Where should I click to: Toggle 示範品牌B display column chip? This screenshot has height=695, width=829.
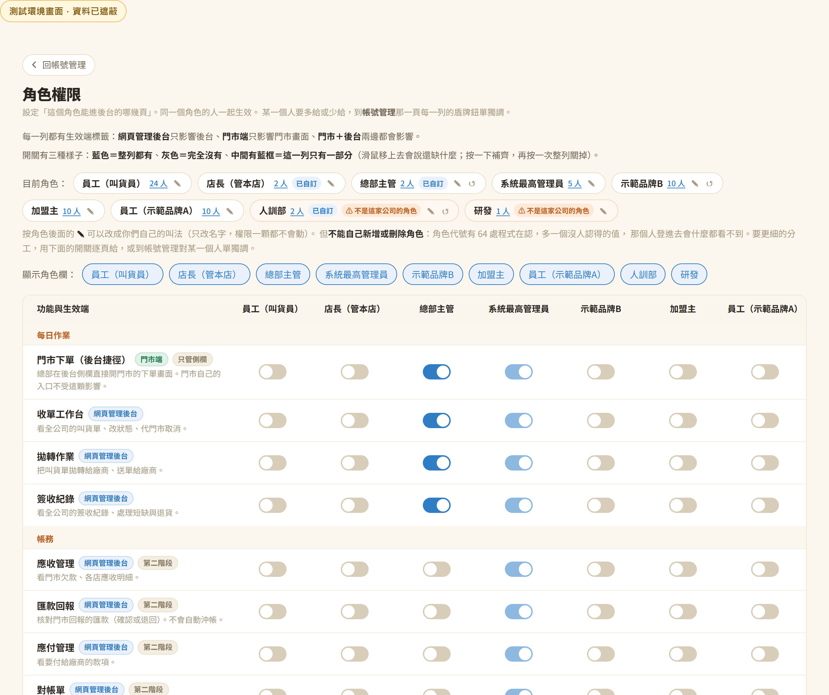433,274
